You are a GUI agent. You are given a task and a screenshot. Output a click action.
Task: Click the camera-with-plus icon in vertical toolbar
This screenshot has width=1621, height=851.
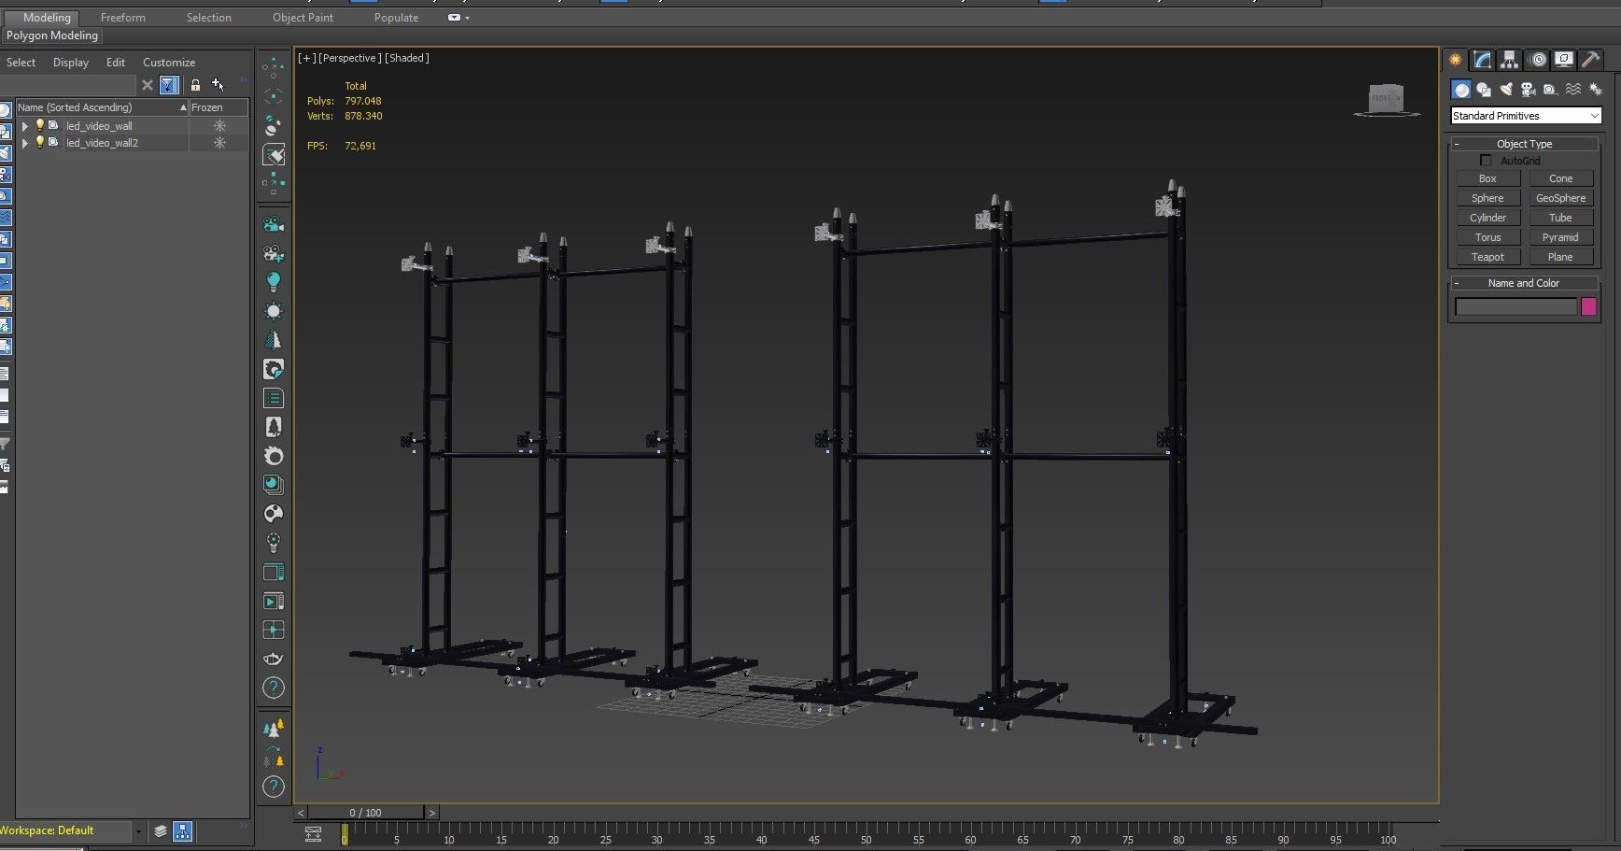(x=274, y=253)
